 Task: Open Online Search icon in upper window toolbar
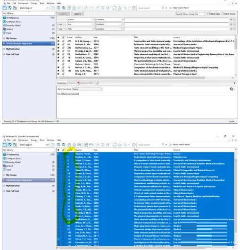point(64,8)
